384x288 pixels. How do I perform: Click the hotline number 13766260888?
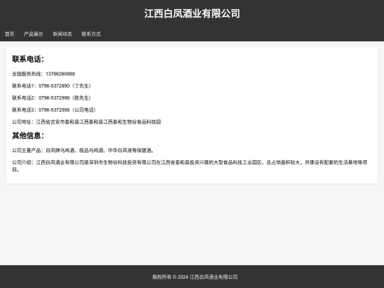60,74
